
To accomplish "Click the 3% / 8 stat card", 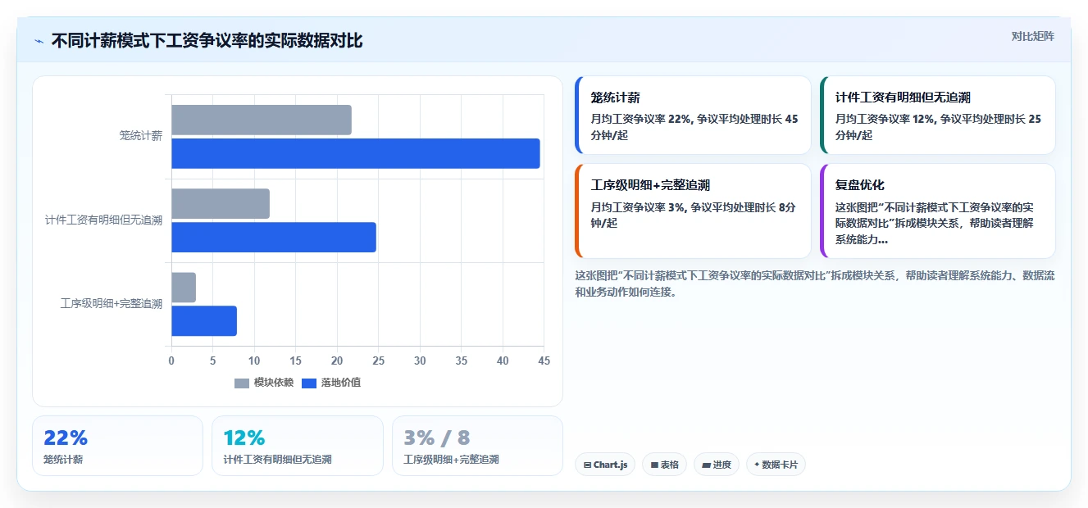I will (x=478, y=446).
